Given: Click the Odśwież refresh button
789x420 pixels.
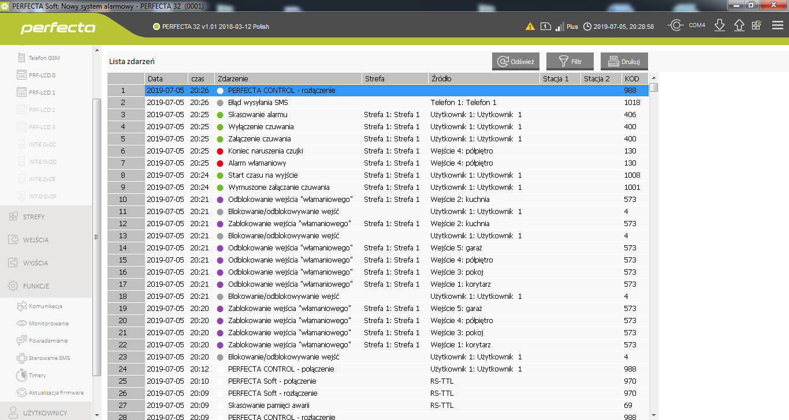Looking at the screenshot, I should coord(515,62).
